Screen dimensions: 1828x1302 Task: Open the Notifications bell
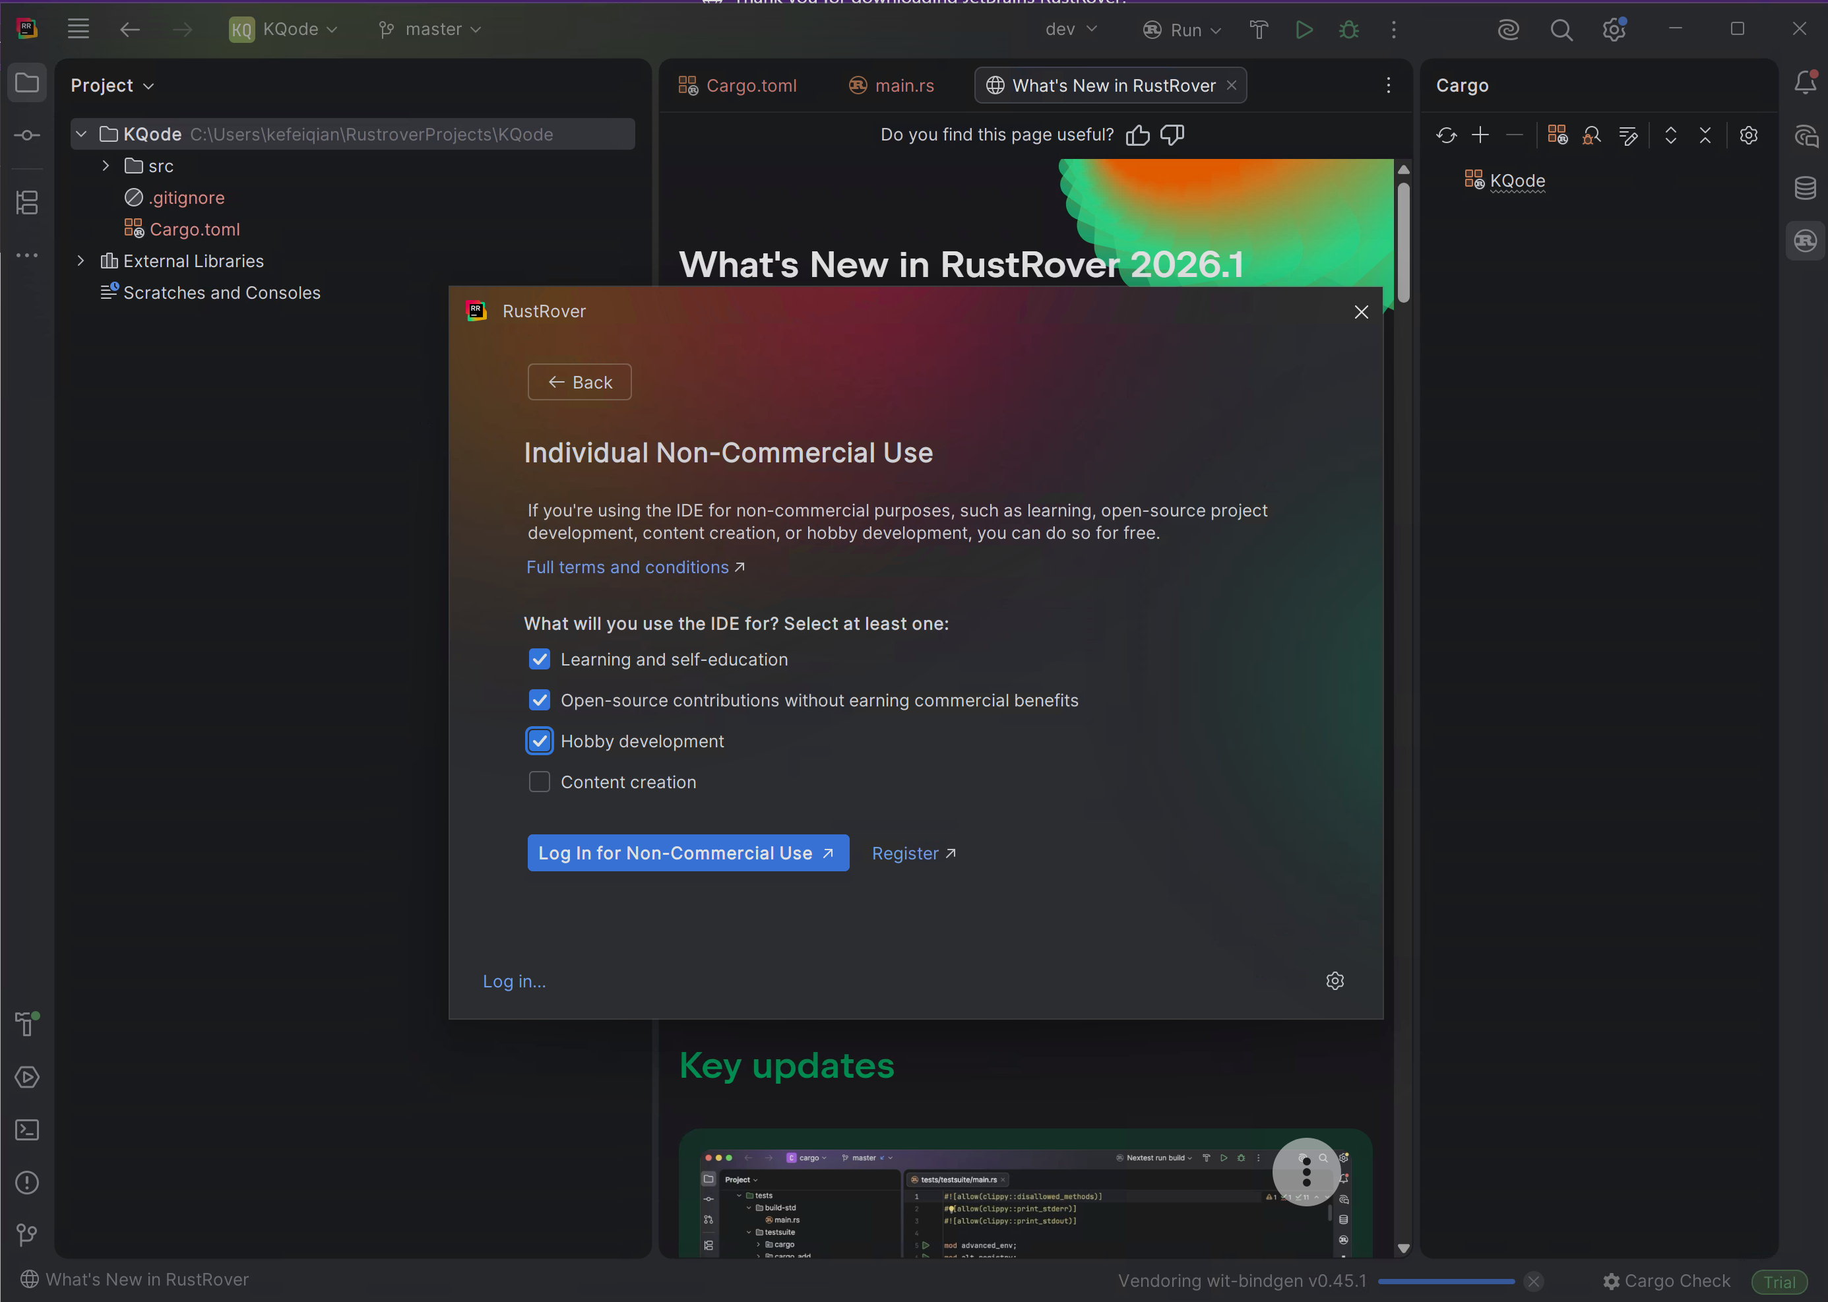1806,82
